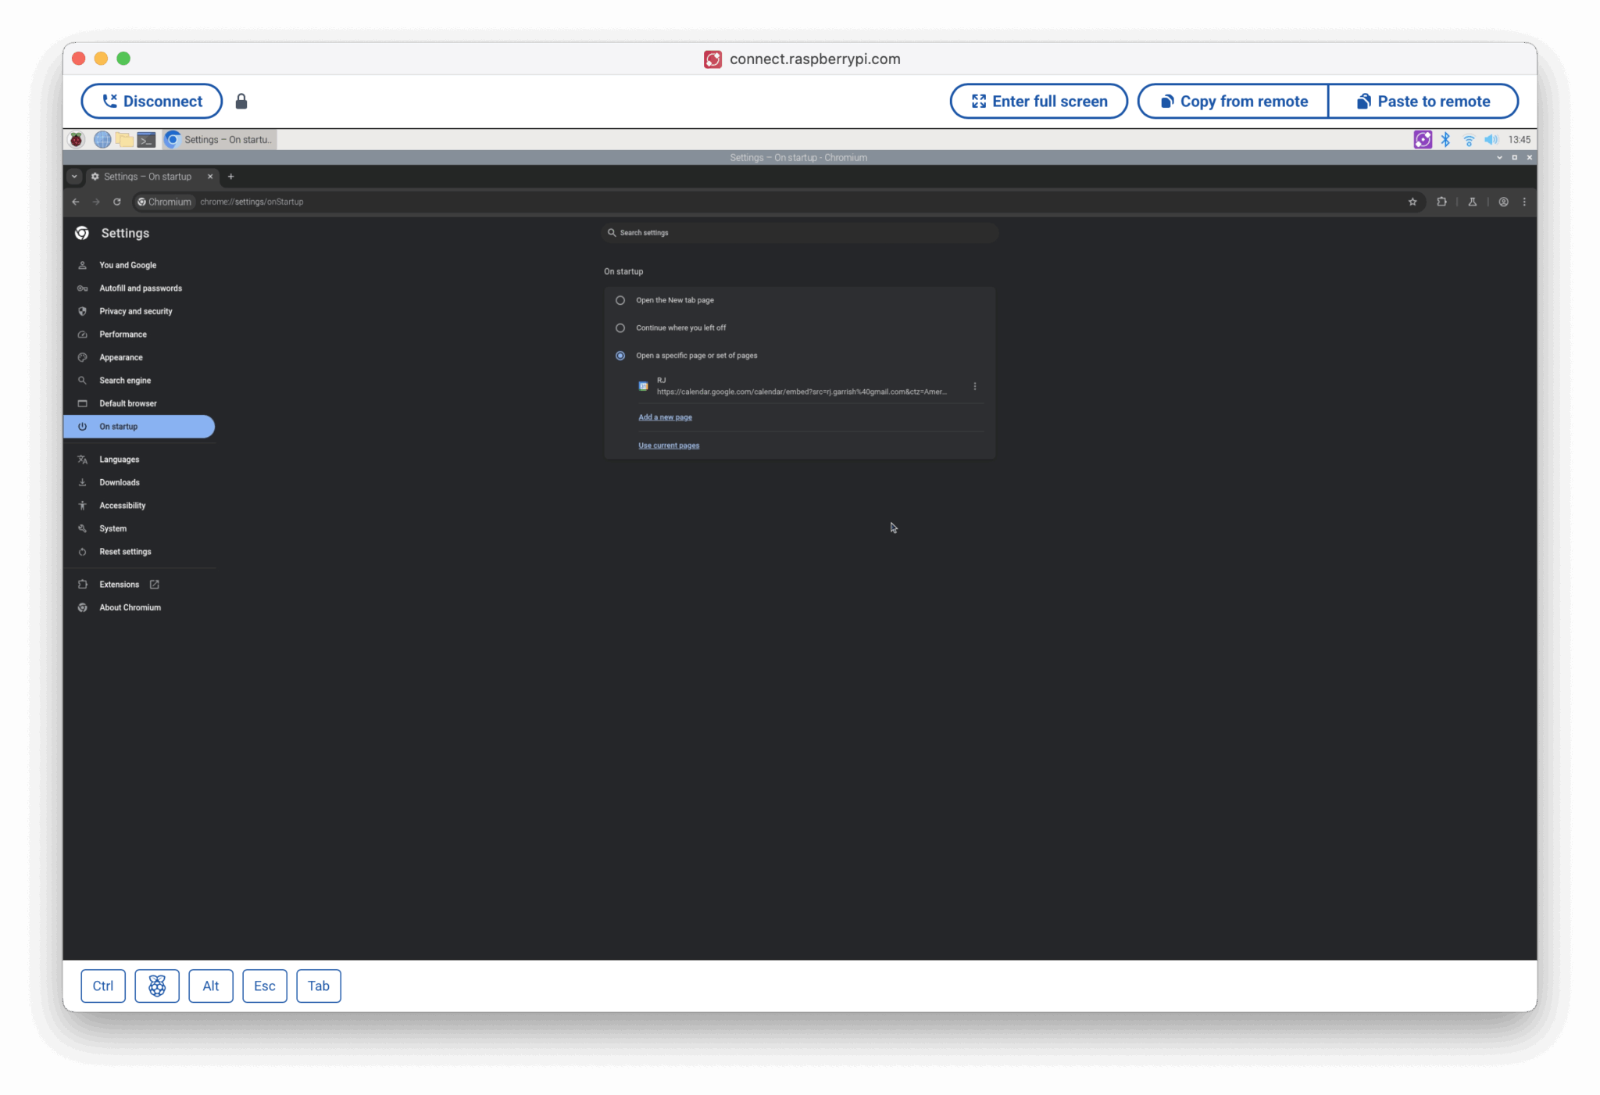Screen dimensions: 1600x1095
Task: Open the browser profile avatar icon
Action: (x=1504, y=202)
